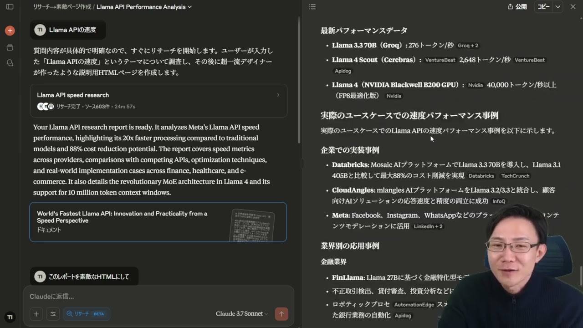The height and width of the screenshot is (328, 583).
Task: Open the chats history icon in sidebar
Action: pos(10,63)
